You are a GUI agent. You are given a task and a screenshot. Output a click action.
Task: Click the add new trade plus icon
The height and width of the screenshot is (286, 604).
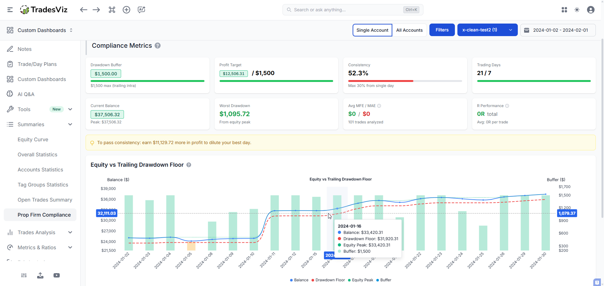tap(126, 10)
